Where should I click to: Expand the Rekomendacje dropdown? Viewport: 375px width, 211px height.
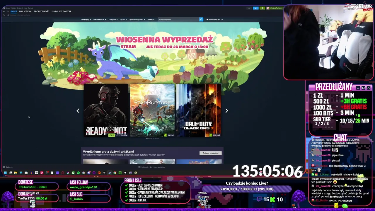(100, 19)
